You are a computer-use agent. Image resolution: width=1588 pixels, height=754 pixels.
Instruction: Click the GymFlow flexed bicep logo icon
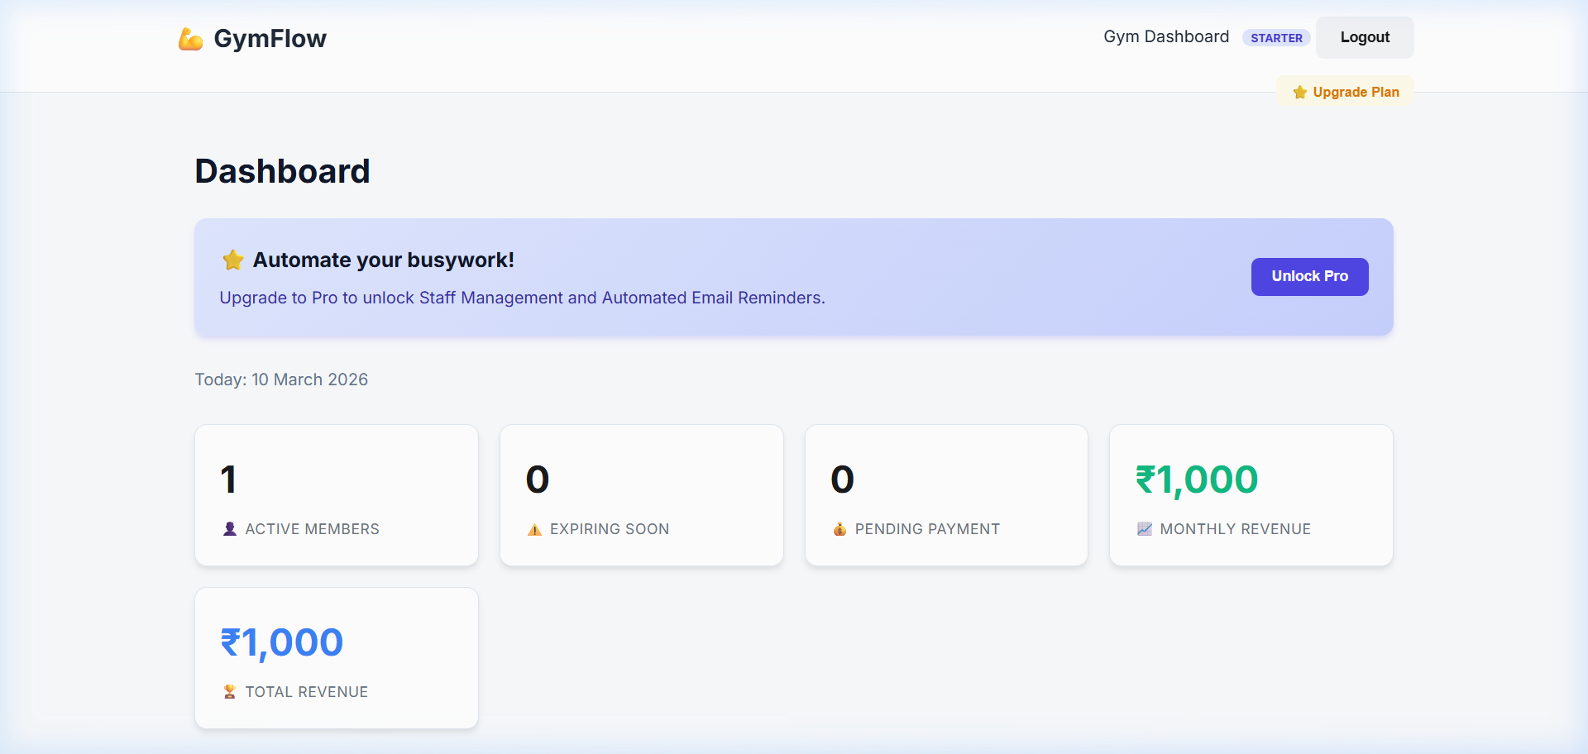(191, 38)
